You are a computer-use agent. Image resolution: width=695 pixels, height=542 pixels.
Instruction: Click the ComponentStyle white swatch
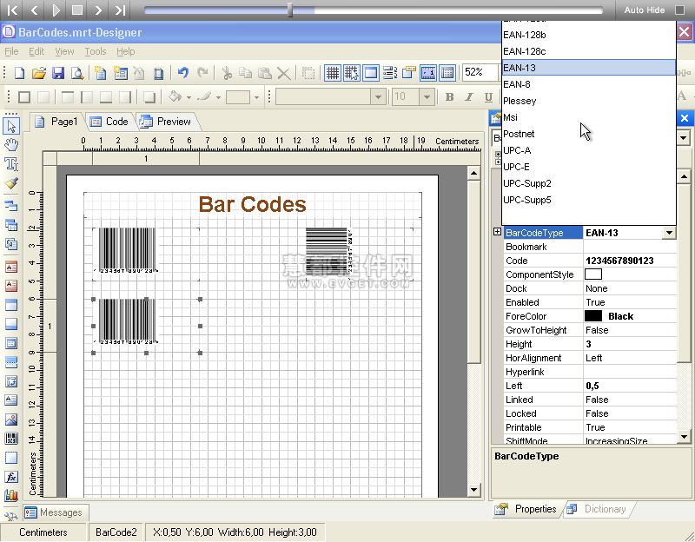click(x=593, y=274)
